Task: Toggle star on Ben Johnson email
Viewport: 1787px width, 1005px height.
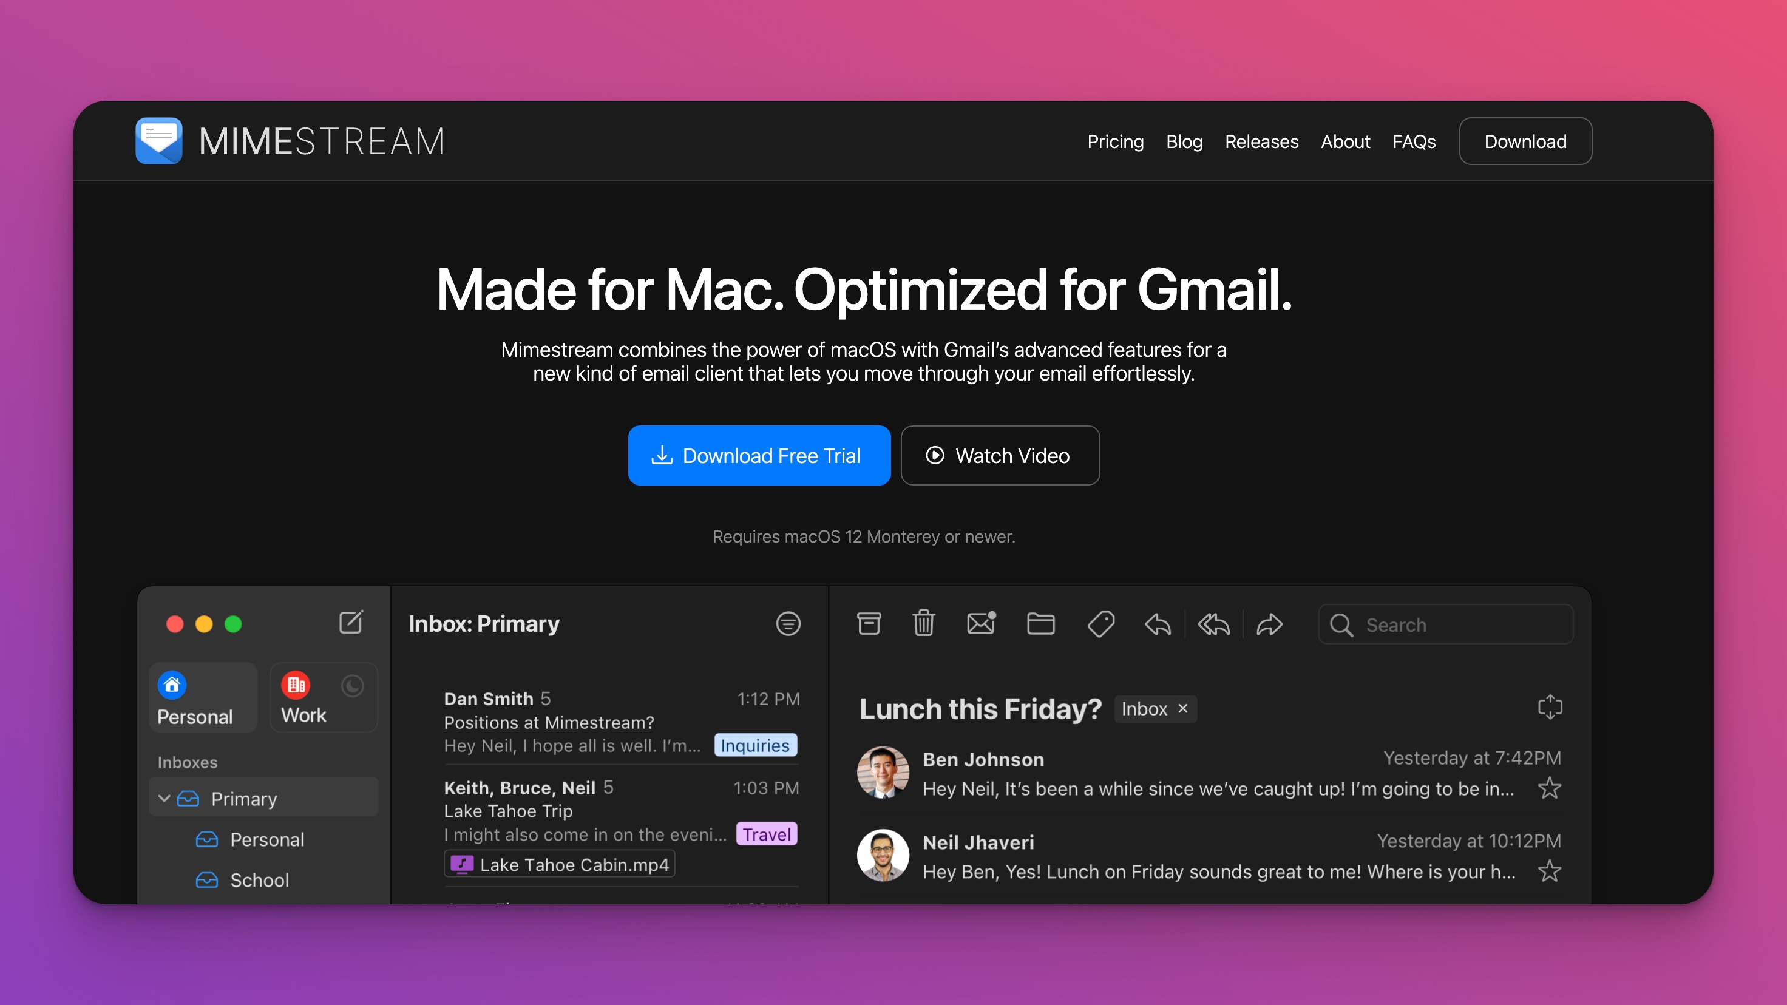Action: [1549, 787]
